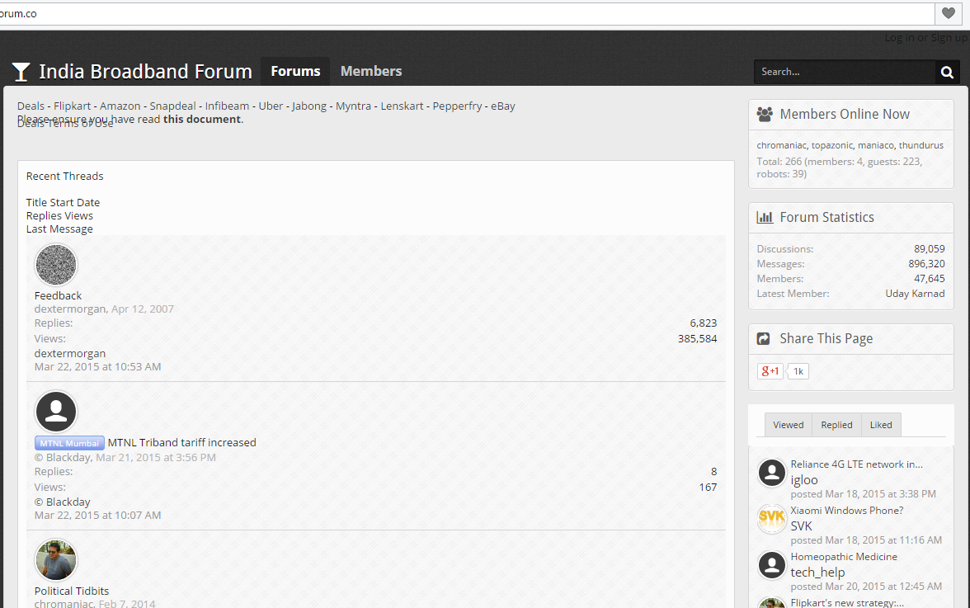Click the heart bookmark icon in address bar
The width and height of the screenshot is (970, 608).
[x=949, y=13]
